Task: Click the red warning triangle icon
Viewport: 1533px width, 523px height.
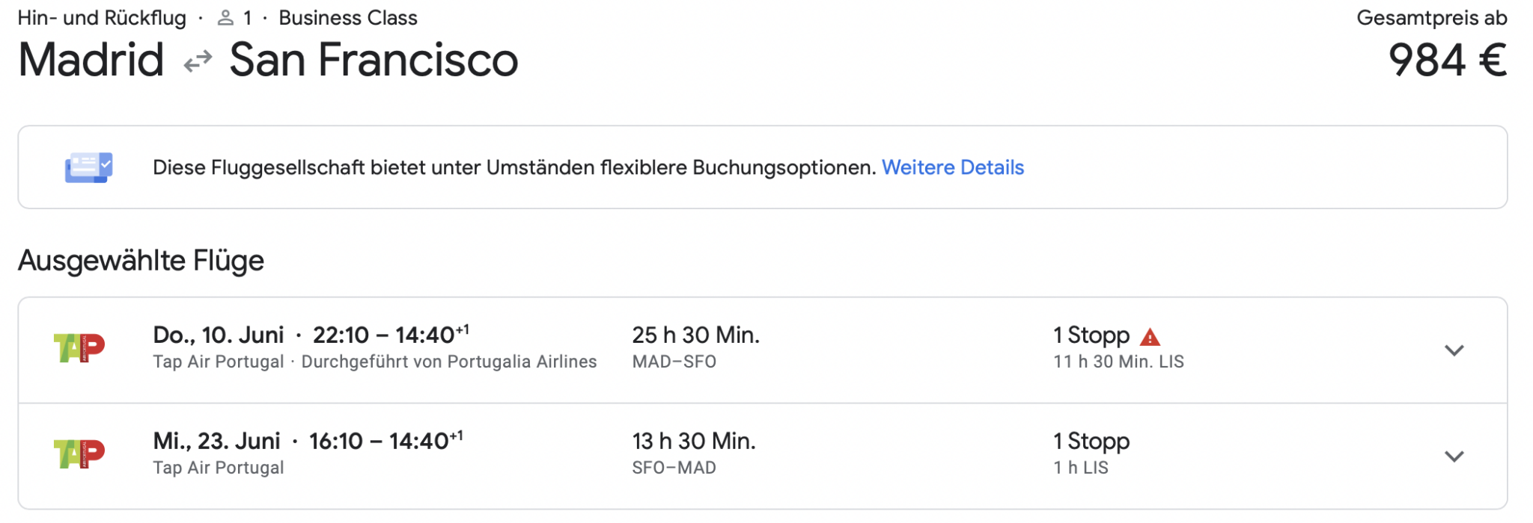Action: pyautogui.click(x=1150, y=337)
